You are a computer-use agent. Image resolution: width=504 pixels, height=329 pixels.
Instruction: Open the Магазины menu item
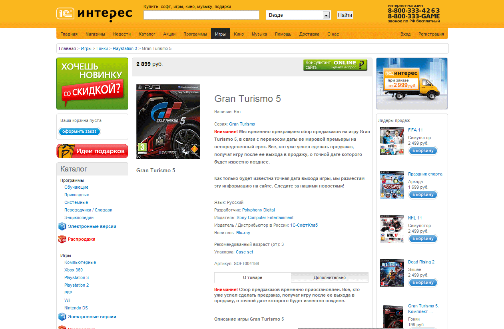pos(95,34)
